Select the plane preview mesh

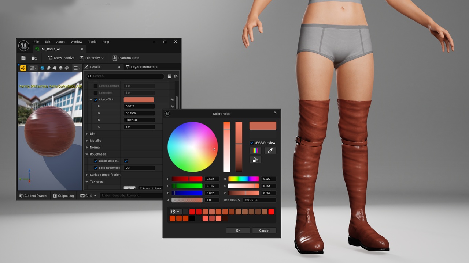click(x=54, y=68)
